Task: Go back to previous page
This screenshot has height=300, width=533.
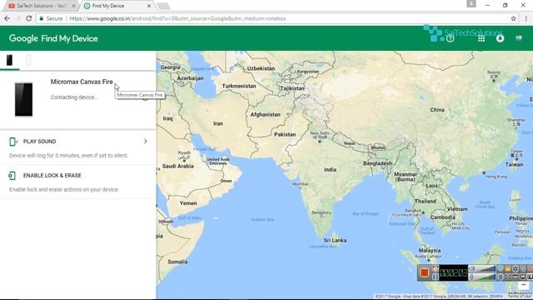Action: click(x=7, y=18)
